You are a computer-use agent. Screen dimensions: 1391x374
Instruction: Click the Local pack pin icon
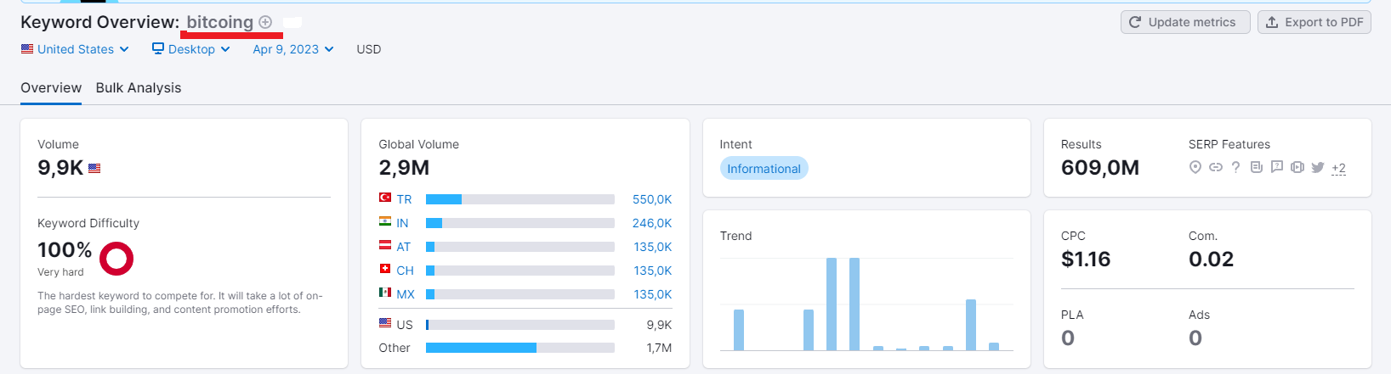(1195, 167)
